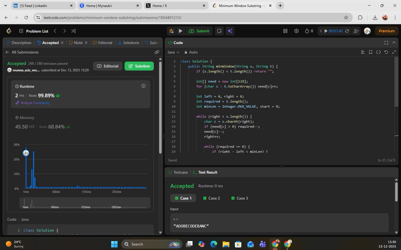Go back to All Submissions
The height and width of the screenshot is (250, 401).
[22, 52]
